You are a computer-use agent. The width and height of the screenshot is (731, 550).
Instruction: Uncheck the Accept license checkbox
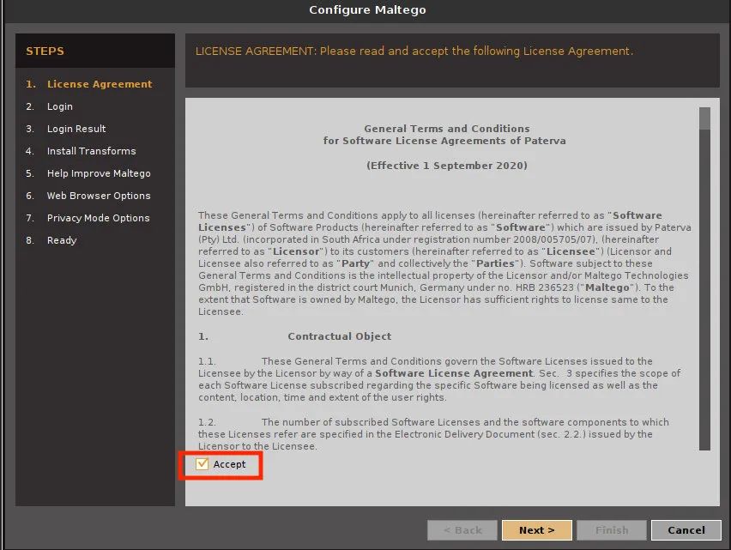tap(202, 464)
